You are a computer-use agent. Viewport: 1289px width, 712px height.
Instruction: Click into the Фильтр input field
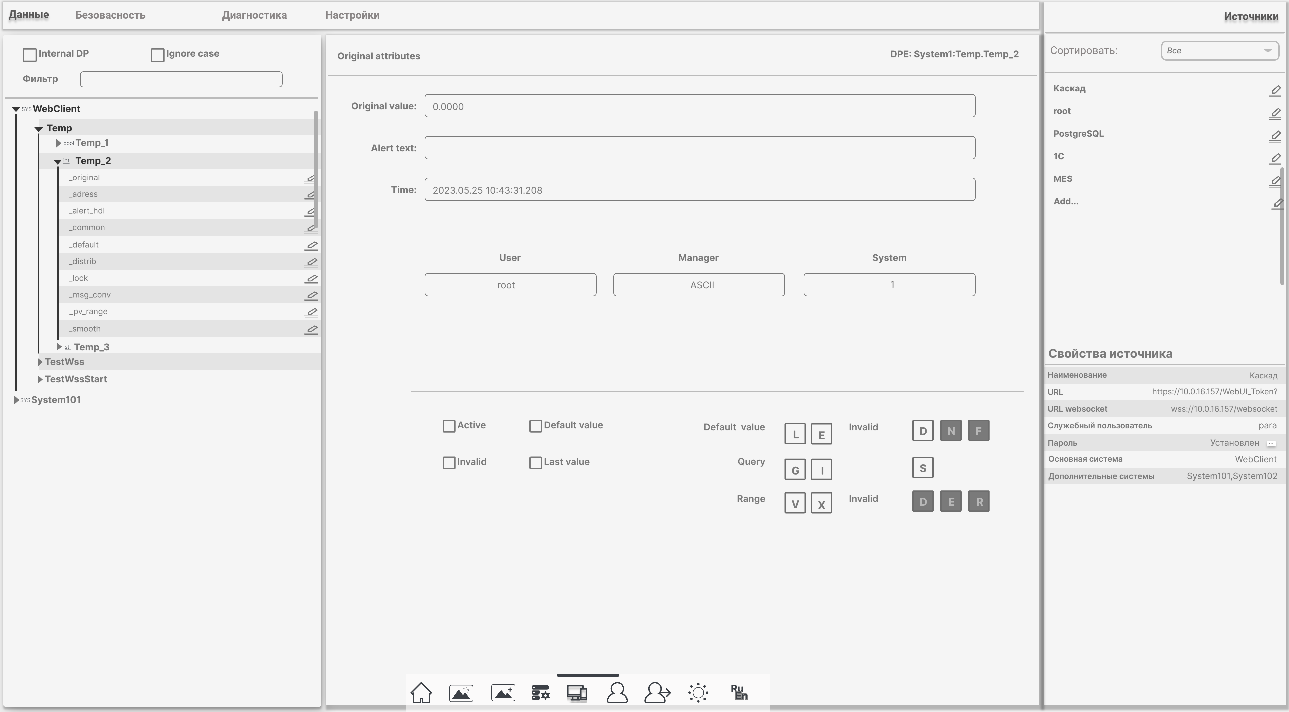pos(181,79)
